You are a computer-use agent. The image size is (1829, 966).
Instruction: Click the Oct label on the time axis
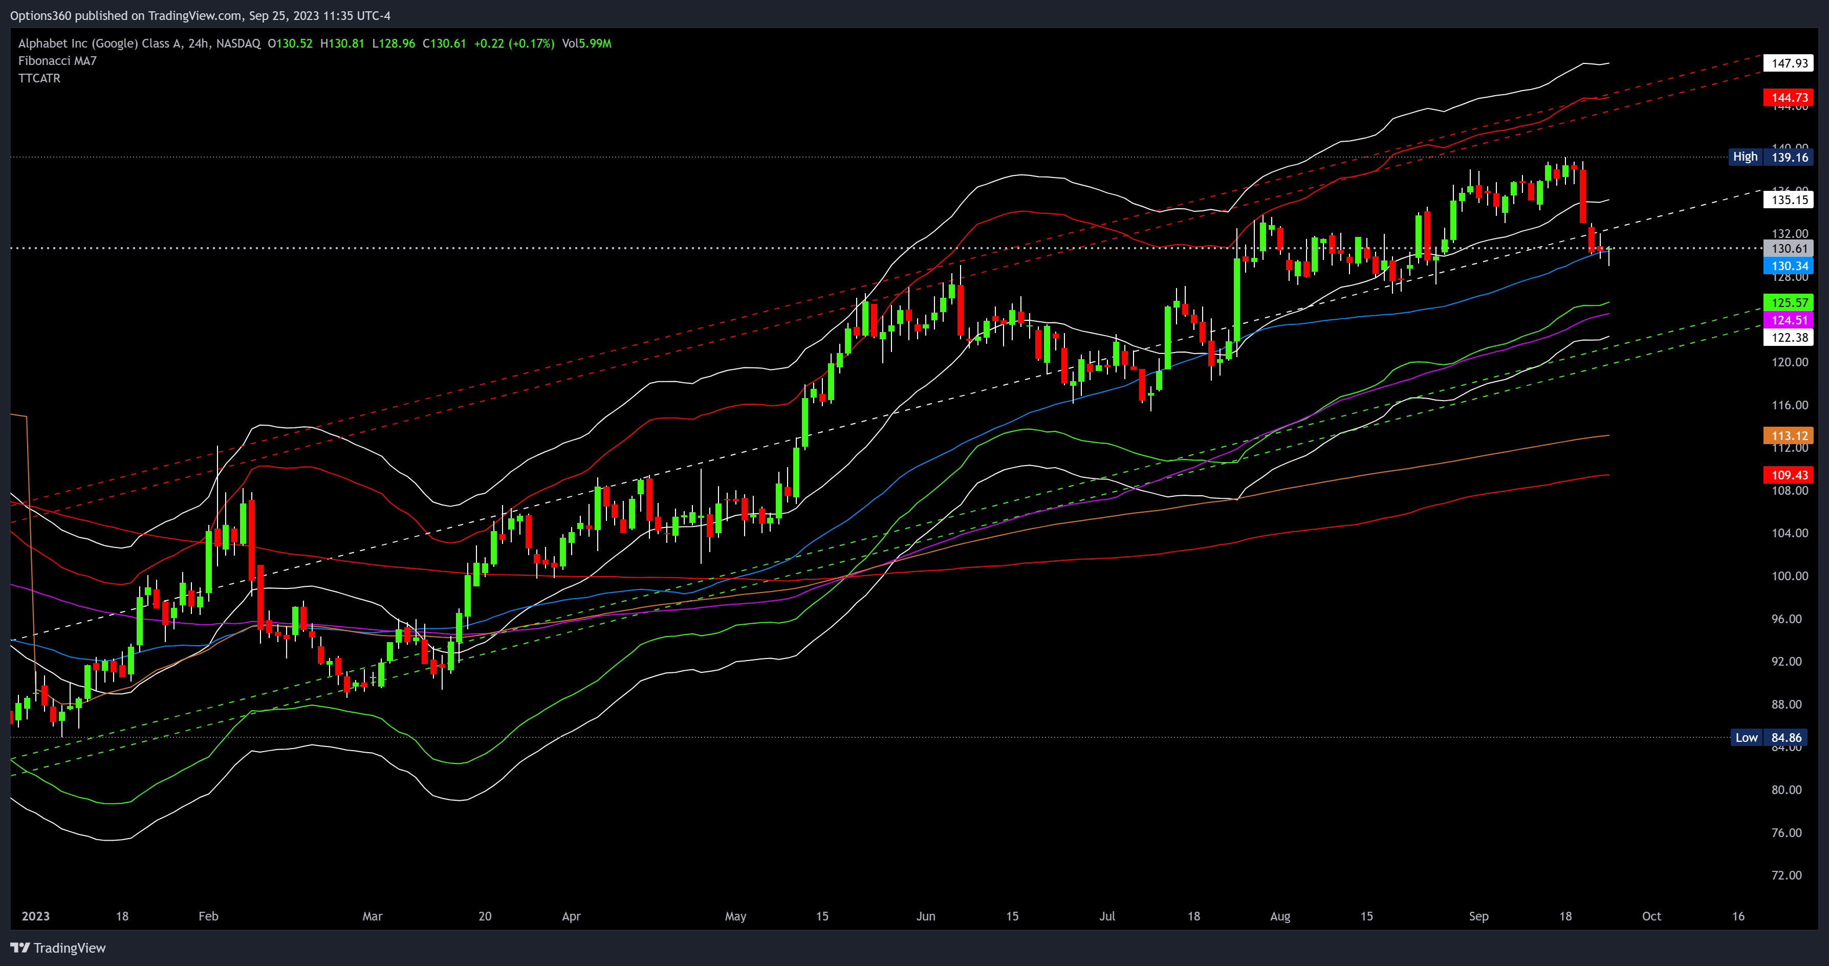pos(1651,916)
